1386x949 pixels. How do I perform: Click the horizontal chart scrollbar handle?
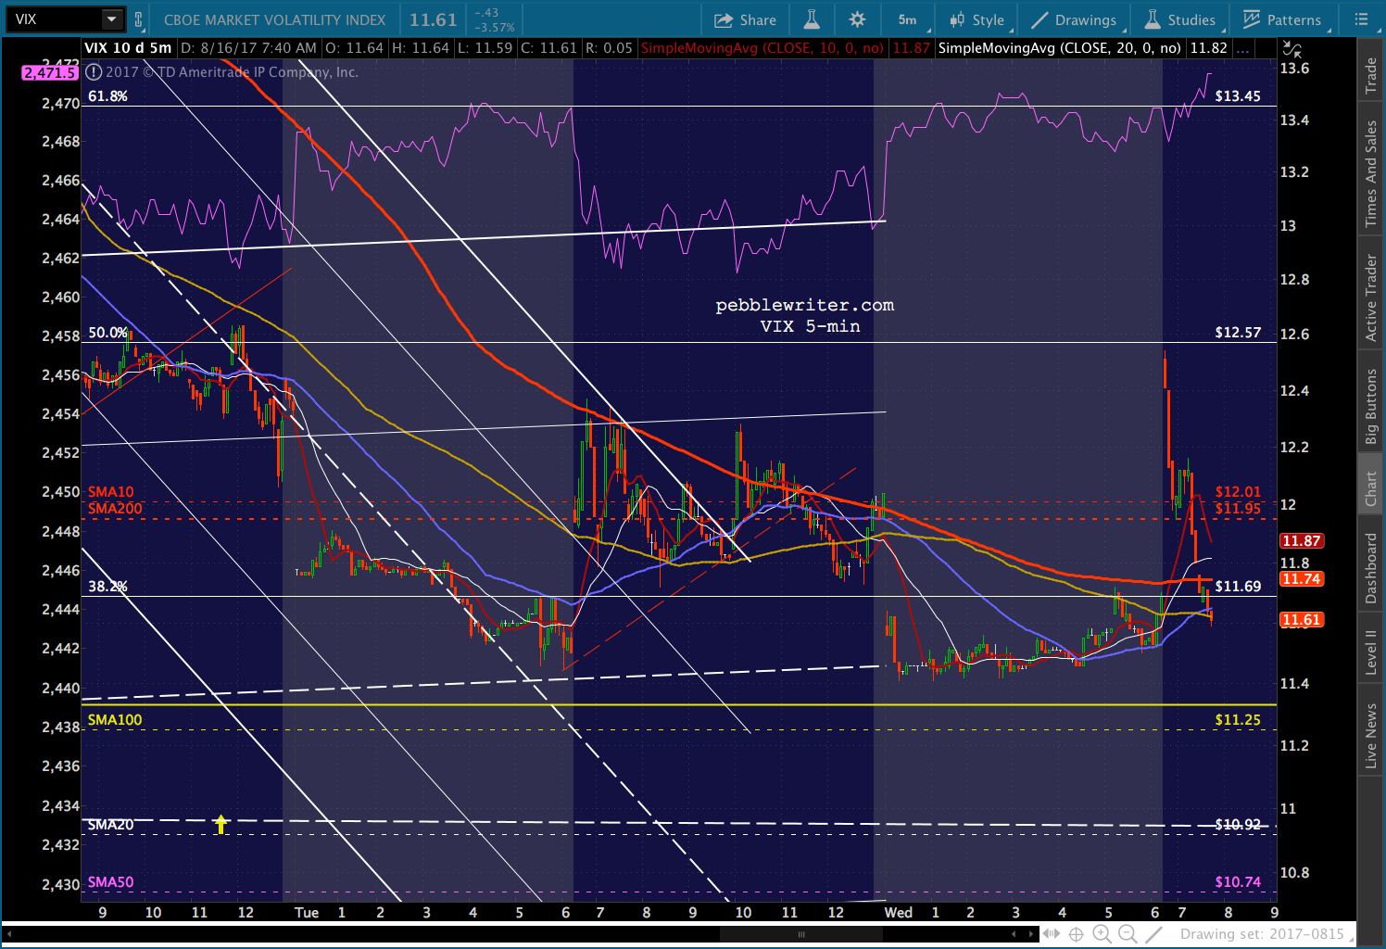pos(801,934)
